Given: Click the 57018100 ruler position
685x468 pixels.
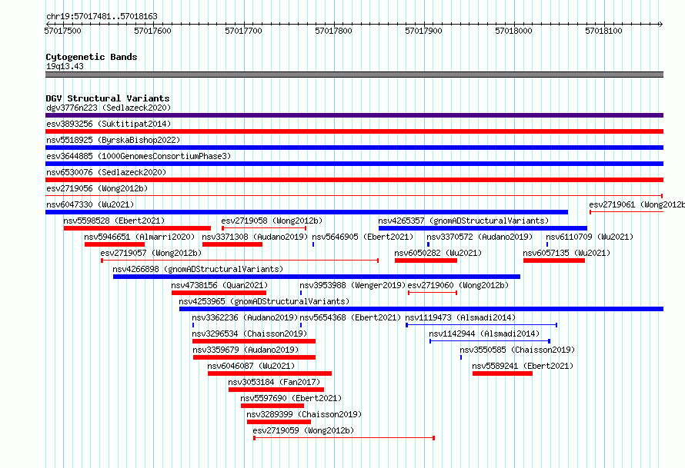Looking at the screenshot, I should [603, 31].
